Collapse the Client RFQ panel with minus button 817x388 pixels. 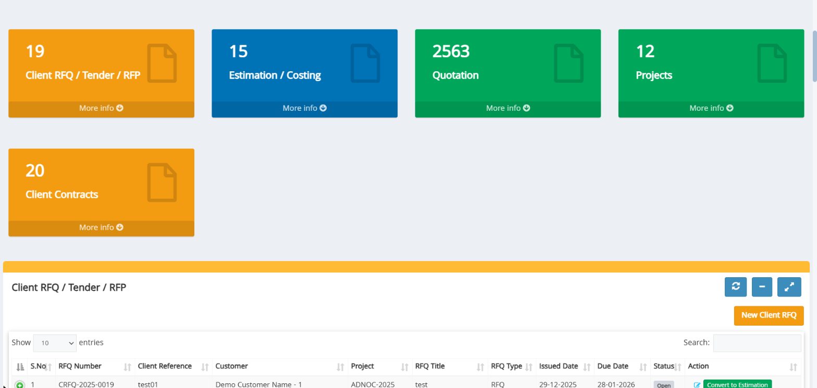click(x=762, y=287)
